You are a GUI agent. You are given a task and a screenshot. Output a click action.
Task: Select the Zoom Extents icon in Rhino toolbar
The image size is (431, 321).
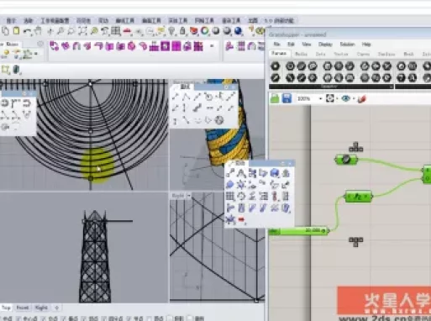tap(82, 31)
